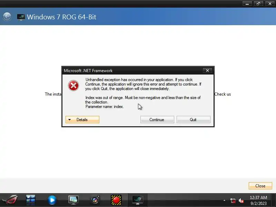The height and width of the screenshot is (207, 276).
Task: Open the clock showing 12:37 AM
Action: [x=258, y=200]
